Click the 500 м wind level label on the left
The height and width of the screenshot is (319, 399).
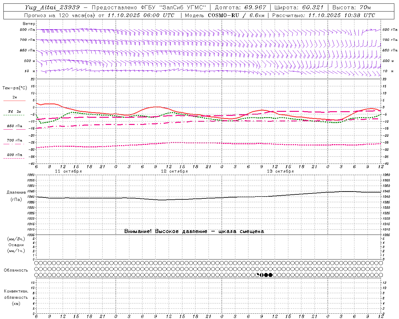click(30, 61)
